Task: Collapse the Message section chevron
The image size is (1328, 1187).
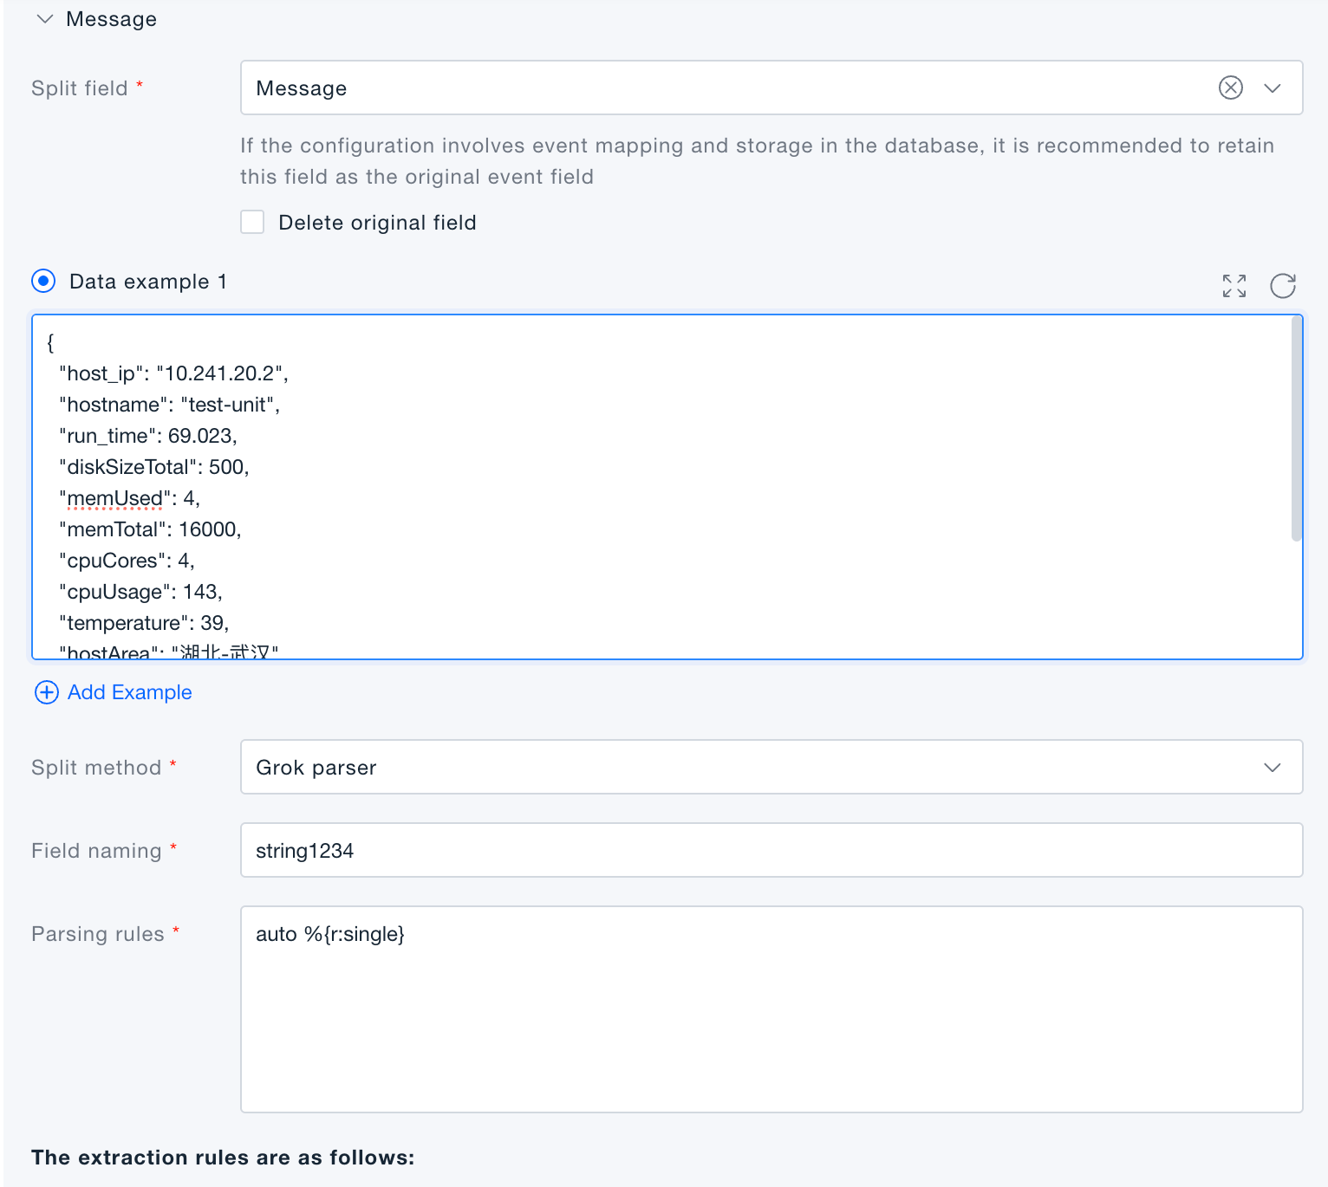Action: click(x=45, y=19)
